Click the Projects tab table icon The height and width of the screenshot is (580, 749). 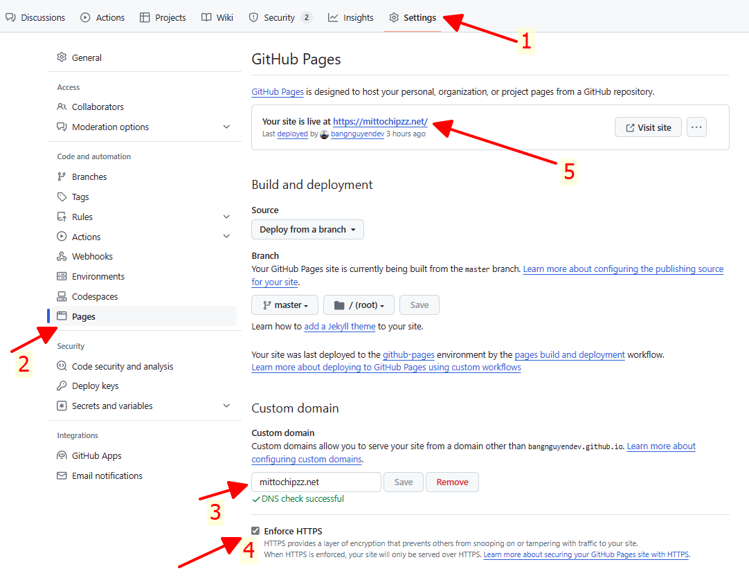point(145,18)
